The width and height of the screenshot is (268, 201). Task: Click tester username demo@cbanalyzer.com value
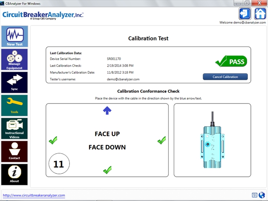pos(123,79)
